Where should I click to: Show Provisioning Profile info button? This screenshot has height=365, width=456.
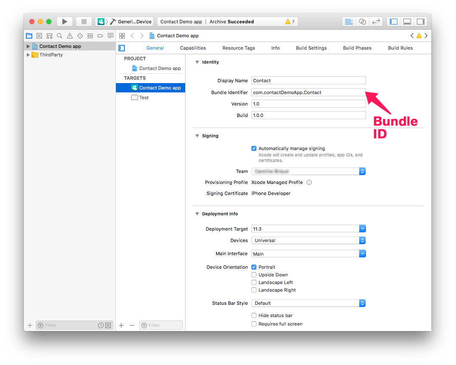click(309, 182)
